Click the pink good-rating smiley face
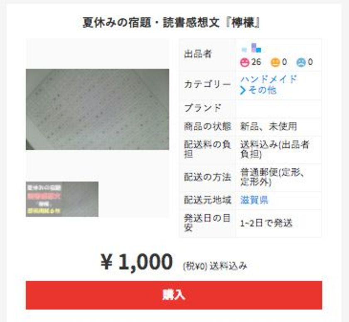Image resolution: width=349 pixels, height=322 pixels. pos(244,62)
